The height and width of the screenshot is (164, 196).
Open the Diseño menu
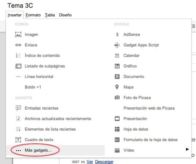coord(65,15)
